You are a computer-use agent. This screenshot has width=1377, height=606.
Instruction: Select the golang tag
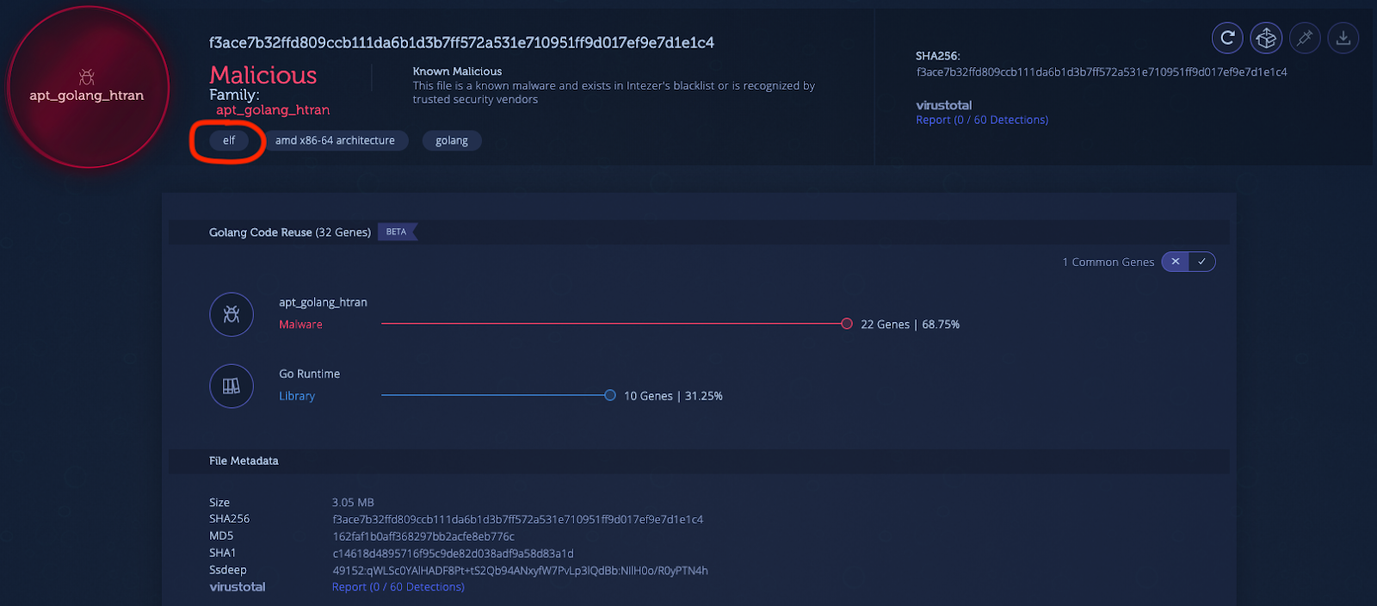[452, 141]
